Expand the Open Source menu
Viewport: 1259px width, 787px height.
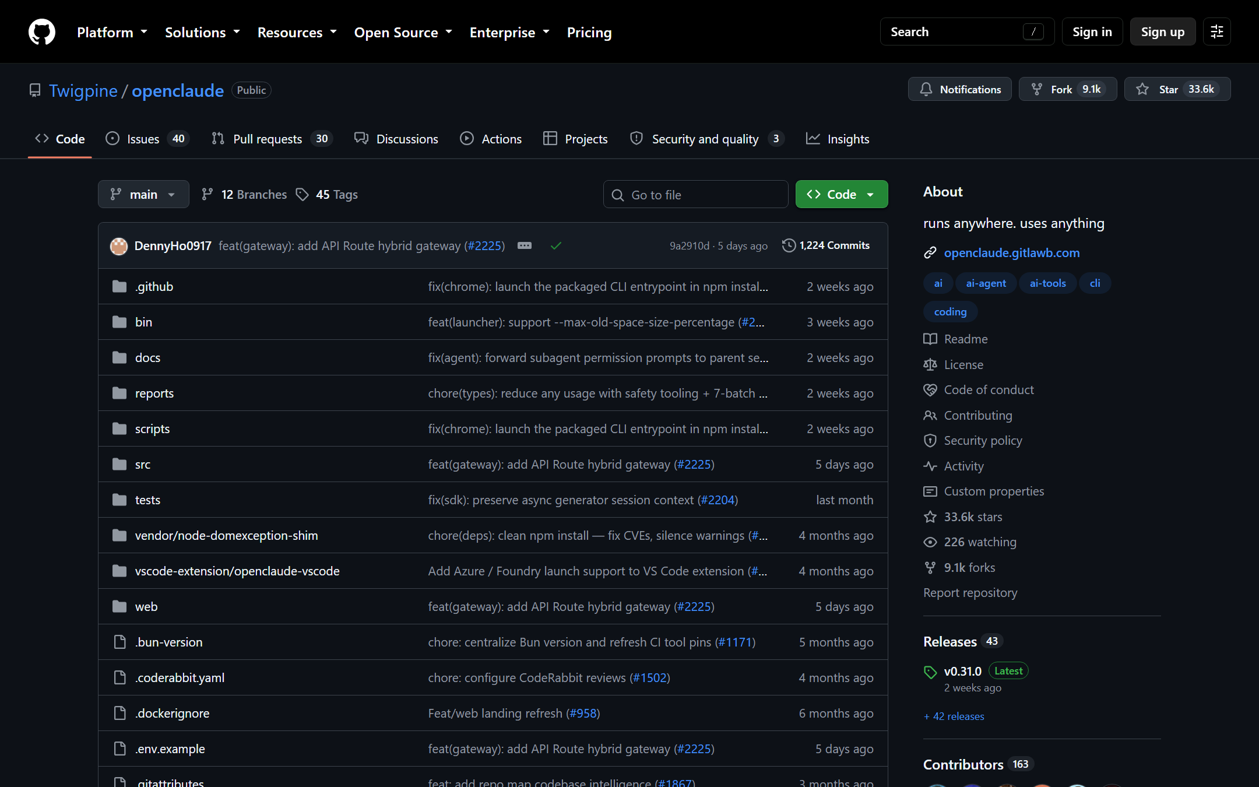403,32
